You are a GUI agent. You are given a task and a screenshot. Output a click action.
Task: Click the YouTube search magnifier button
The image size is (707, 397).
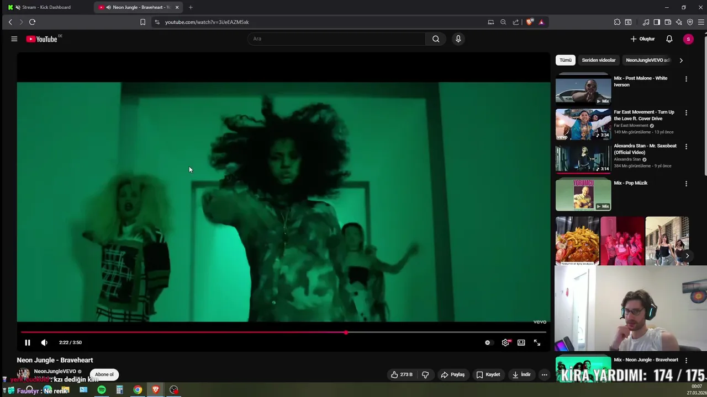(436, 39)
